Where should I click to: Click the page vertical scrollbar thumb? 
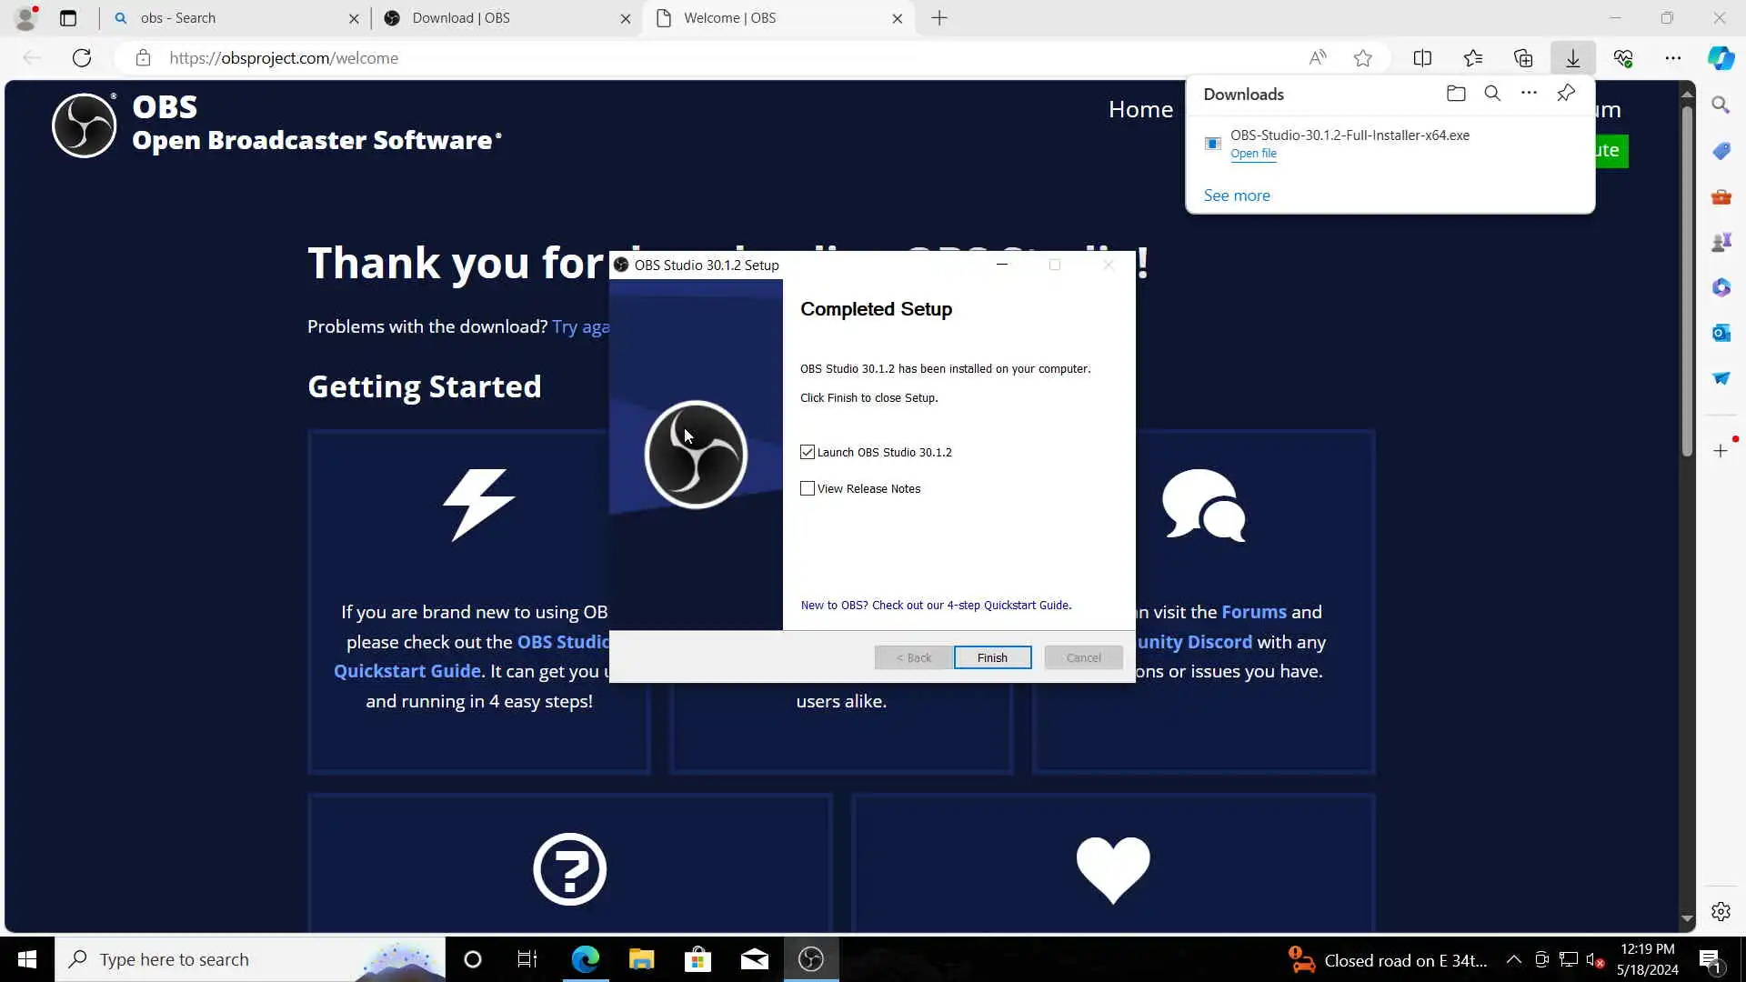tap(1687, 282)
